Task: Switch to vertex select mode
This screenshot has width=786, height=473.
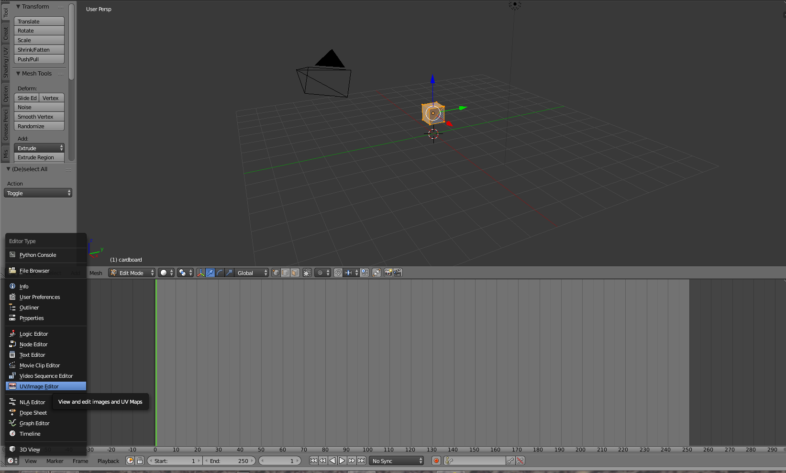Action: 276,273
